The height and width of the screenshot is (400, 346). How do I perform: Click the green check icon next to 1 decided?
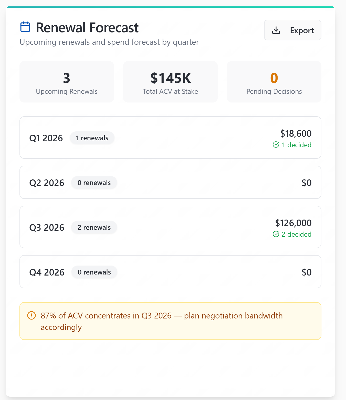click(x=276, y=145)
